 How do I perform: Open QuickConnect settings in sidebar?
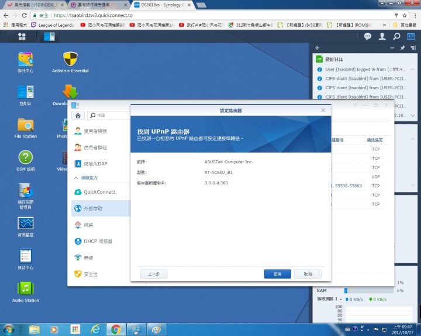click(x=101, y=192)
